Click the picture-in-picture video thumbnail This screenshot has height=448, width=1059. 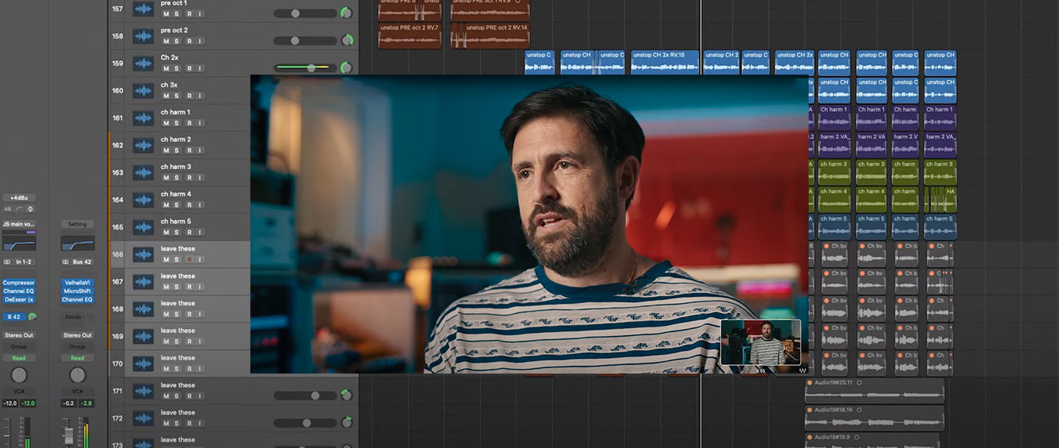click(760, 342)
